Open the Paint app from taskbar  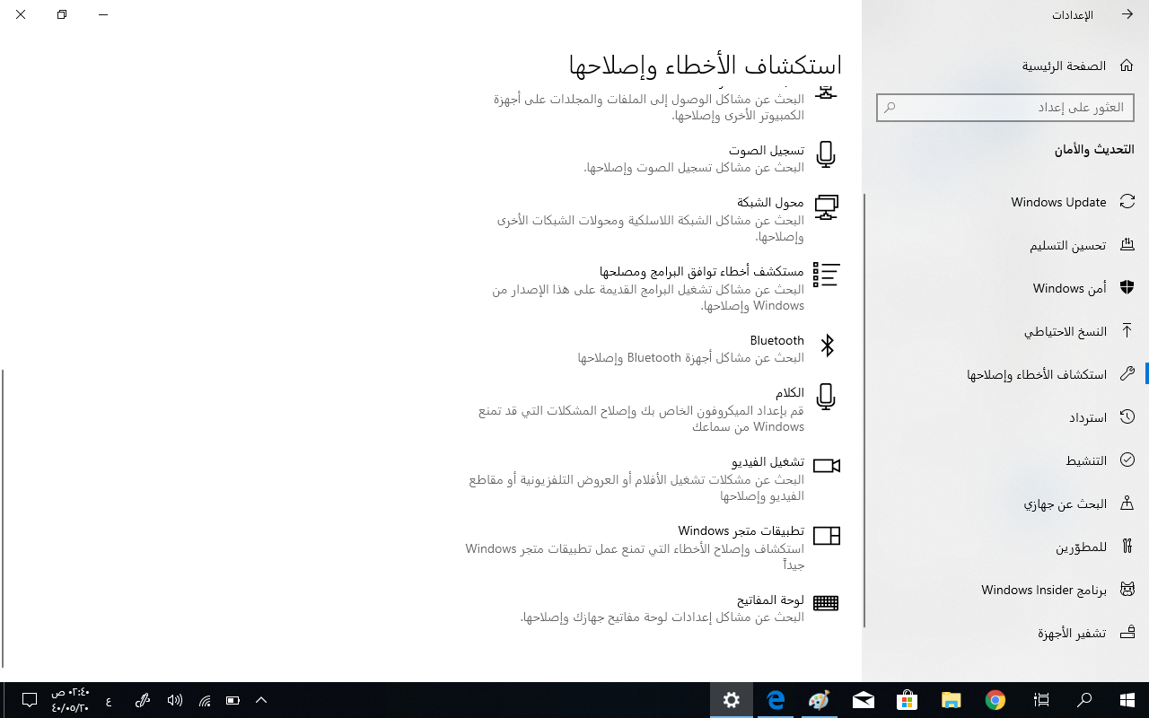820,700
